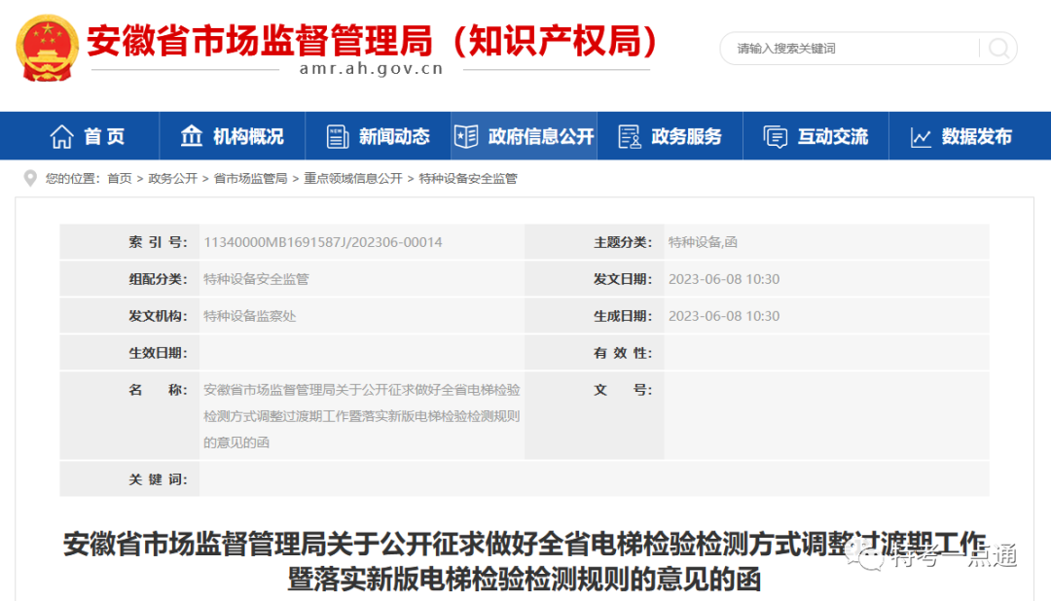This screenshot has width=1051, height=601.
Task: Follow the 特种设备安全监管 breadcrumb link
Action: [468, 178]
